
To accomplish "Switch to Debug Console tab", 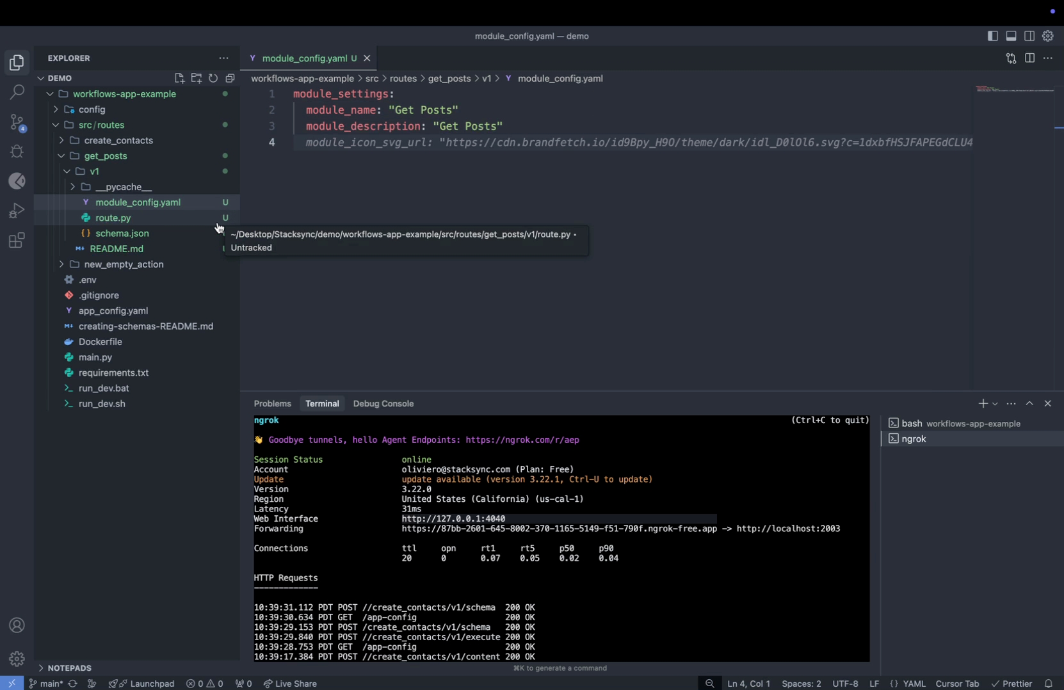I will (383, 404).
